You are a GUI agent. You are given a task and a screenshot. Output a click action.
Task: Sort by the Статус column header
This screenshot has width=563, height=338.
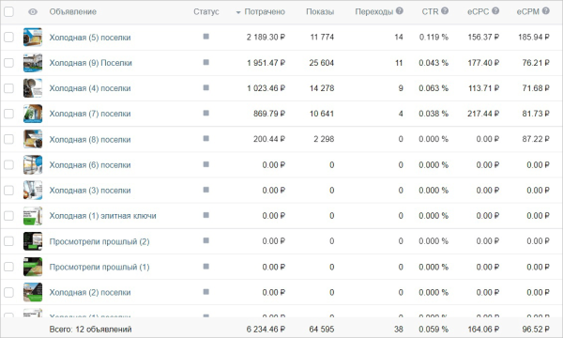click(x=206, y=12)
